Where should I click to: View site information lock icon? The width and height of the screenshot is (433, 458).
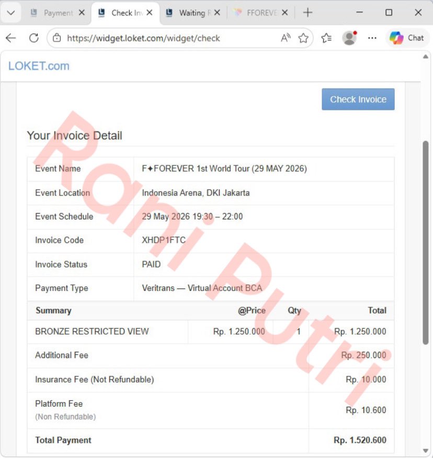tap(57, 38)
